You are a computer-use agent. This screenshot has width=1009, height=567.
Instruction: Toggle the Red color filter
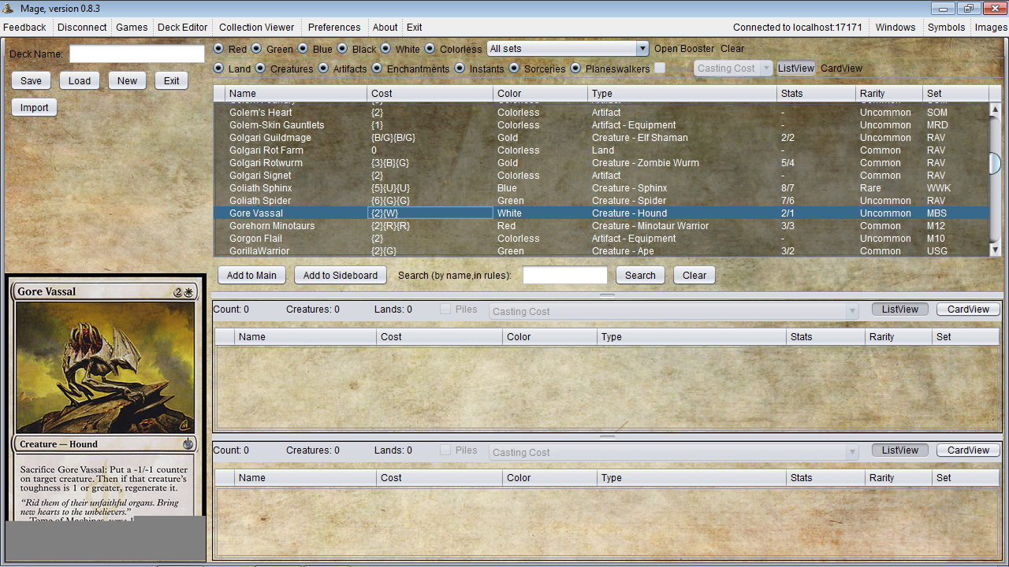218,49
